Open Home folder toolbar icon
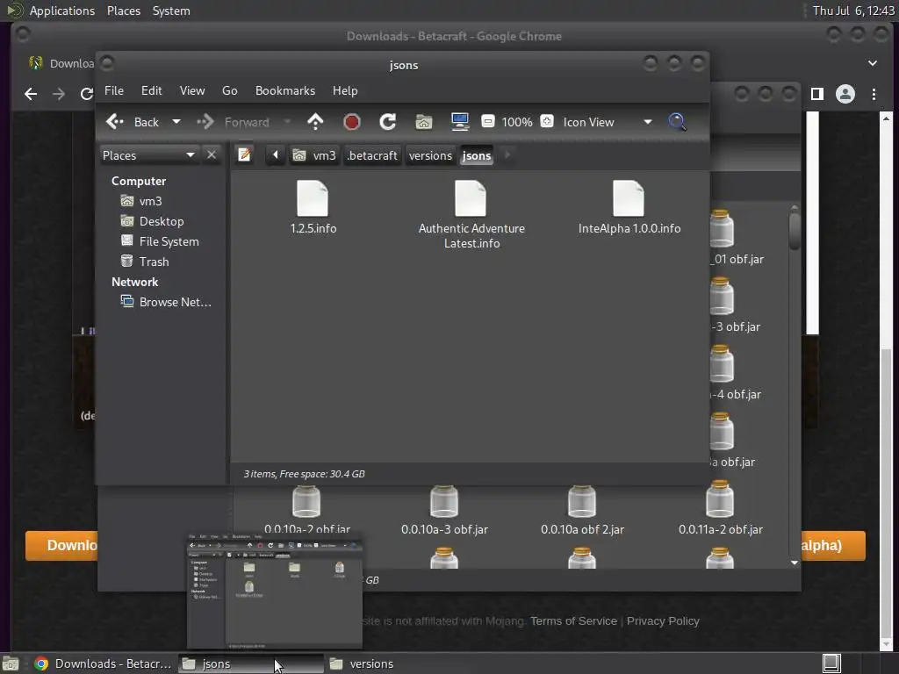The image size is (899, 674). (x=424, y=121)
